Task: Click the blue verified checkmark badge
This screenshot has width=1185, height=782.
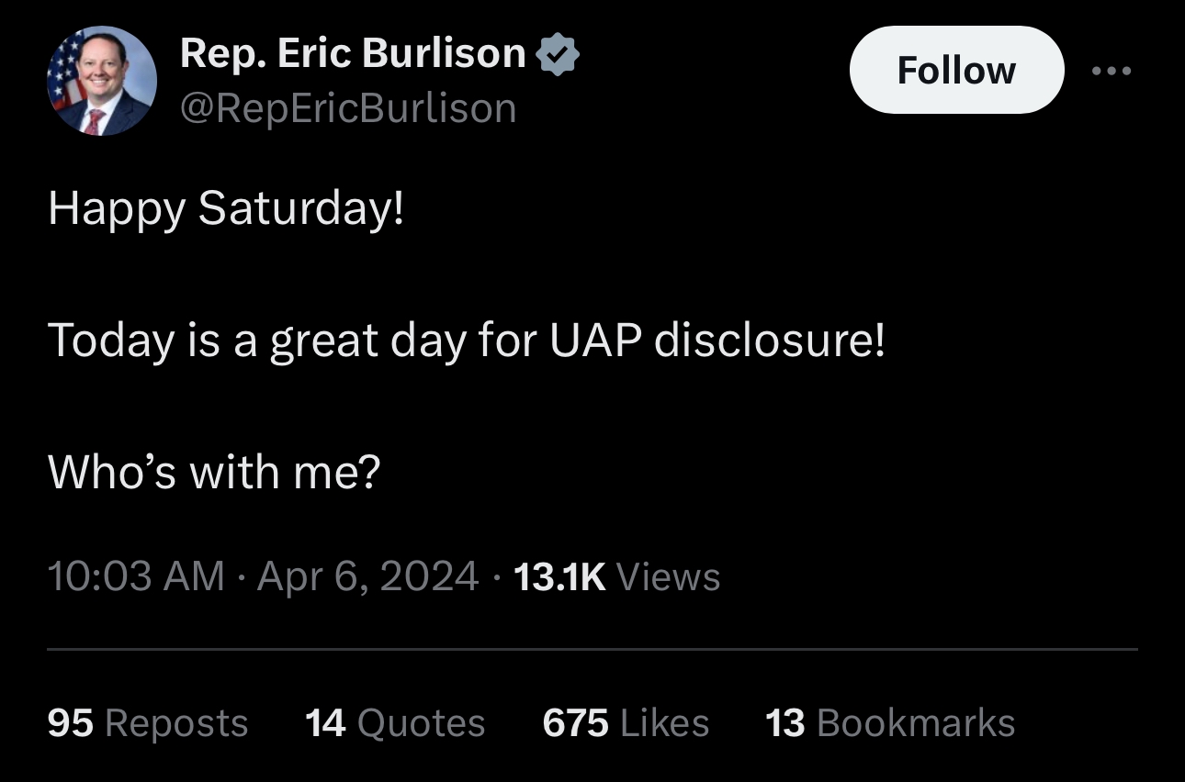Action: coord(557,55)
